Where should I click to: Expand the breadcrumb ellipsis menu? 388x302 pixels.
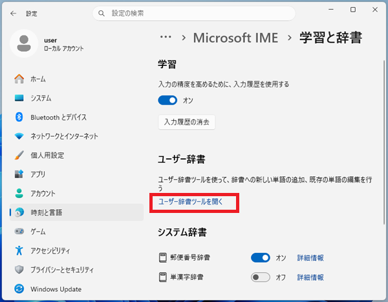[166, 37]
